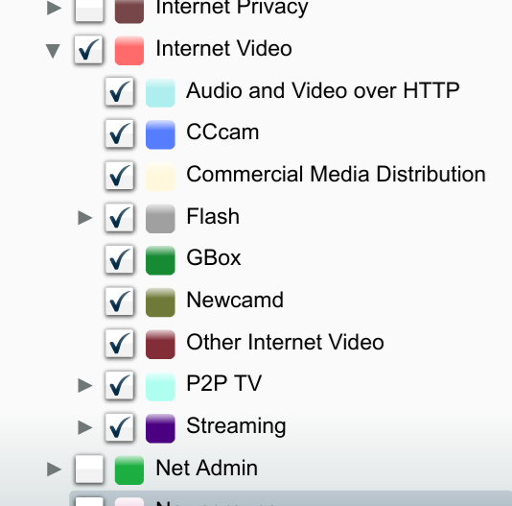The image size is (512, 506).
Task: Click the gray Flash color swatch
Action: pyautogui.click(x=160, y=219)
